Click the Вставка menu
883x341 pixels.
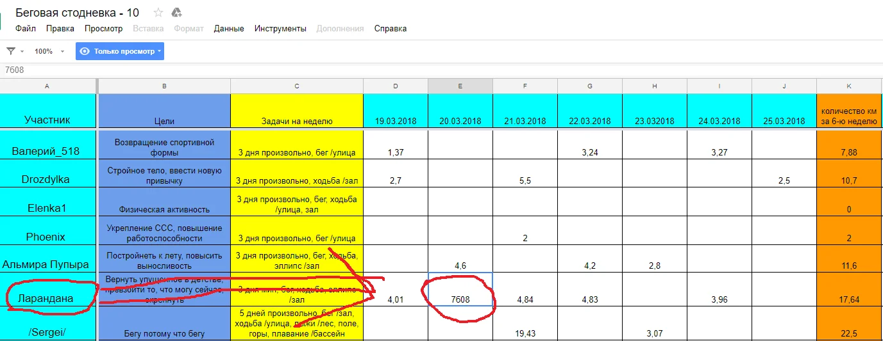pyautogui.click(x=148, y=29)
